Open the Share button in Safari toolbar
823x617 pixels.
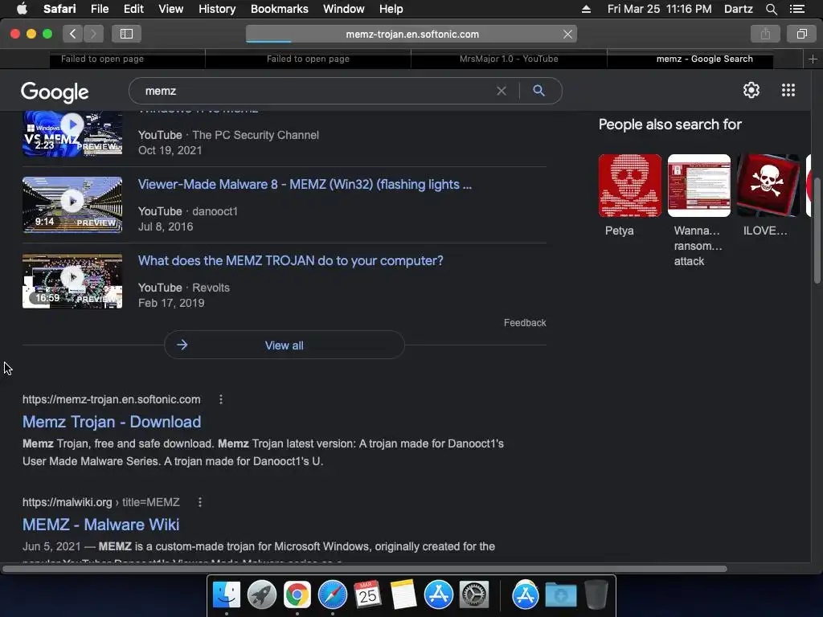pos(765,34)
